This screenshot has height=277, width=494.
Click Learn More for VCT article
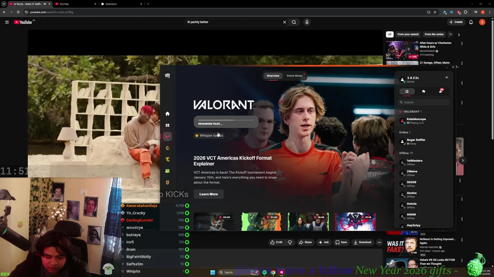pyautogui.click(x=208, y=194)
